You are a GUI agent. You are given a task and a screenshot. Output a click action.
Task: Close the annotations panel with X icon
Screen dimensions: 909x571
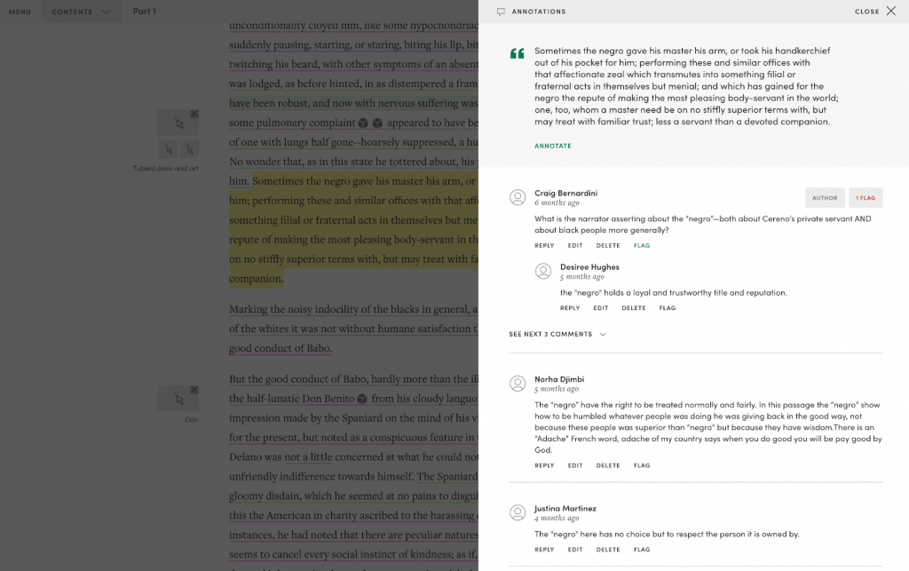pyautogui.click(x=891, y=11)
